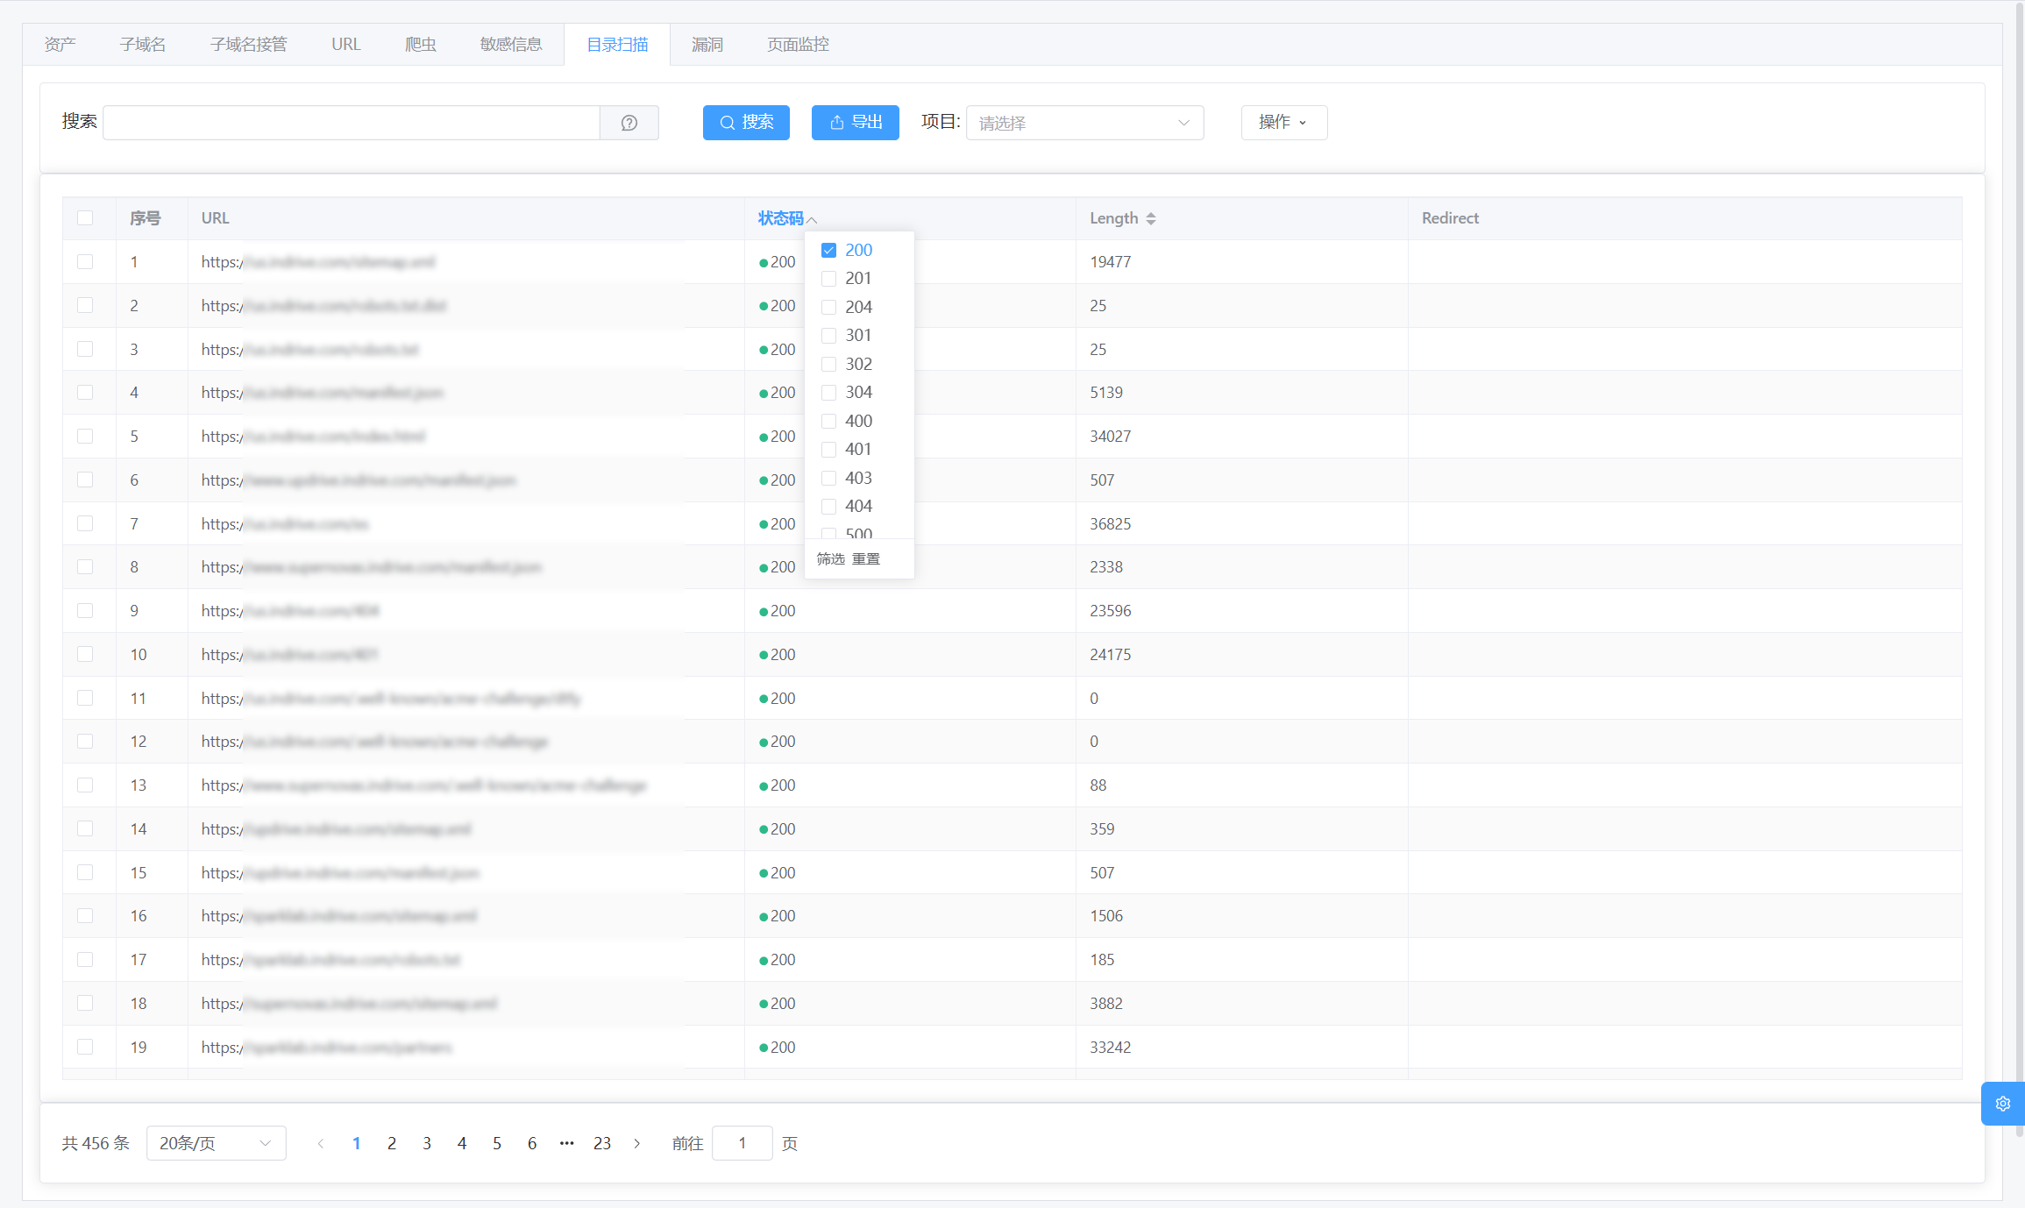This screenshot has width=2025, height=1208.
Task: Uncheck the 200 status code filter
Action: coord(828,251)
